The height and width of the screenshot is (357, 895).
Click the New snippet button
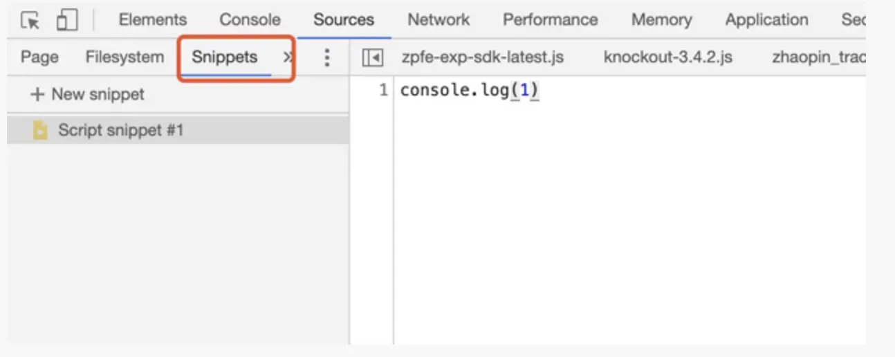click(x=87, y=94)
